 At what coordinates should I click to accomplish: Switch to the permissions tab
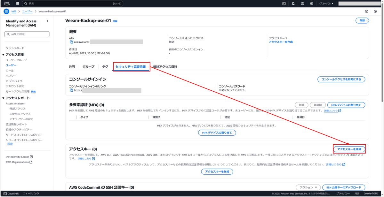72,67
